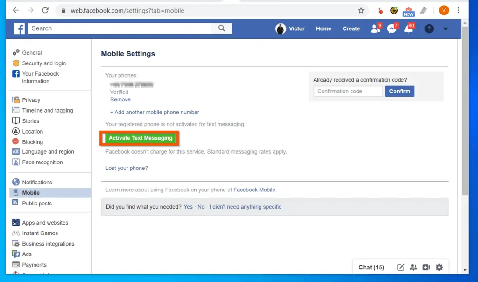Open Messenger icon with badge 7

pos(392,28)
